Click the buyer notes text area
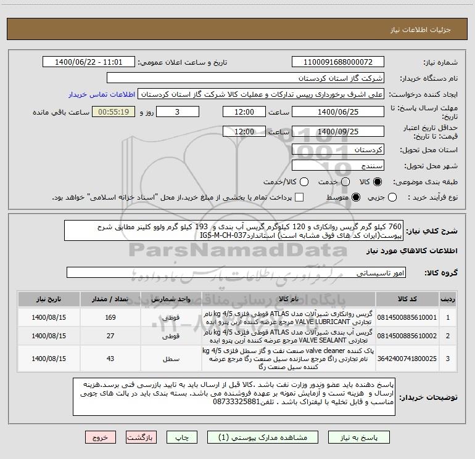Image resolution: width=475 pixels, height=459 pixels. pyautogui.click(x=234, y=397)
